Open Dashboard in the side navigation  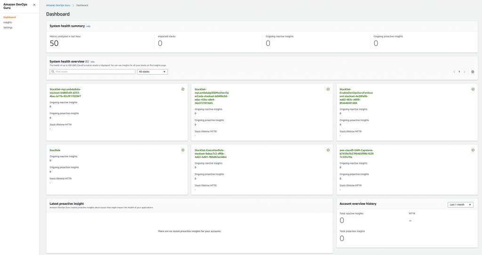[9, 17]
